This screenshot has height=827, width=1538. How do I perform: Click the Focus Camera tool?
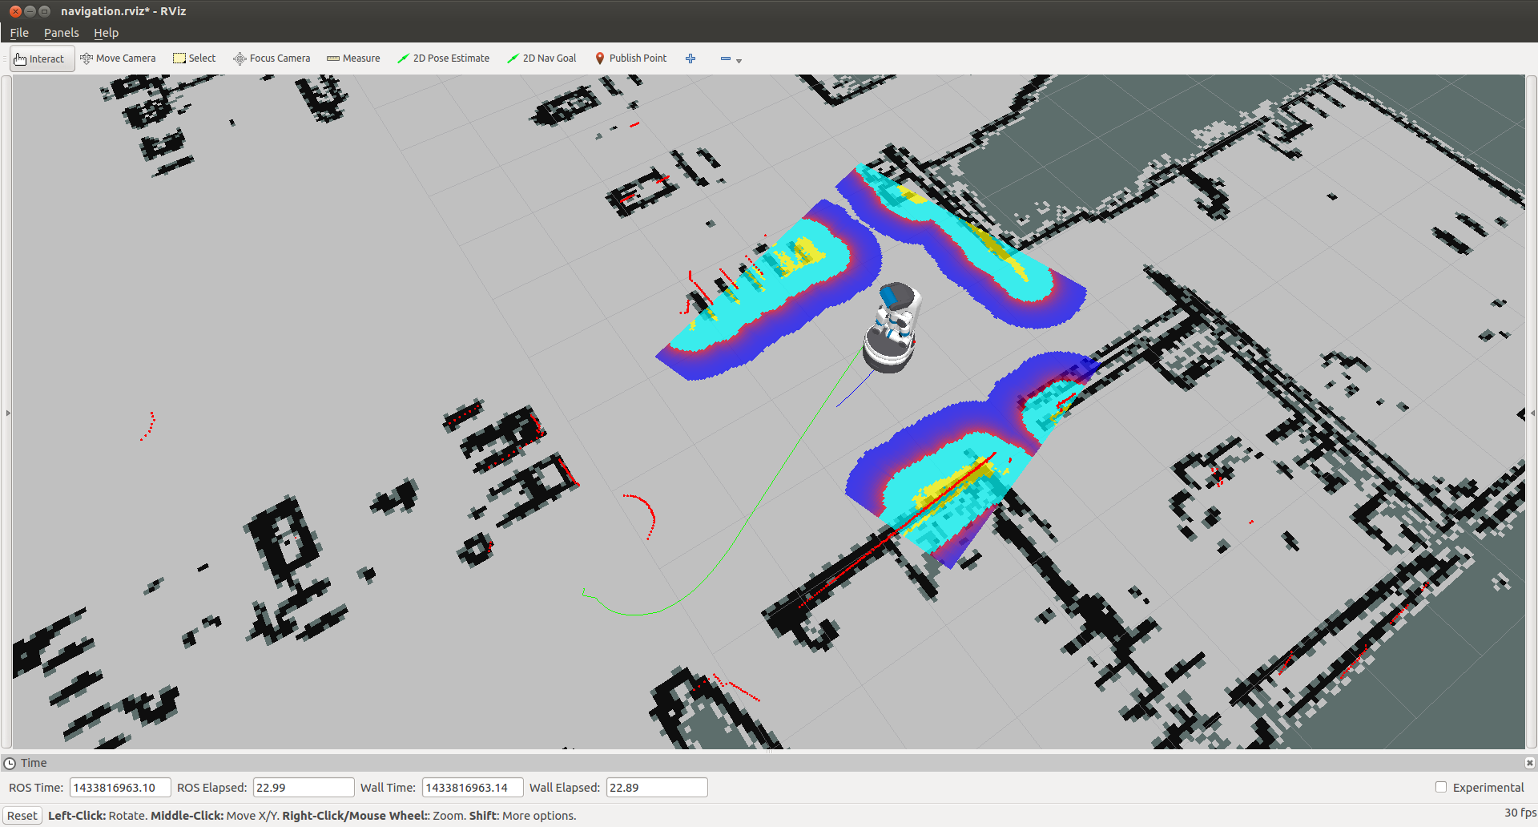[272, 58]
